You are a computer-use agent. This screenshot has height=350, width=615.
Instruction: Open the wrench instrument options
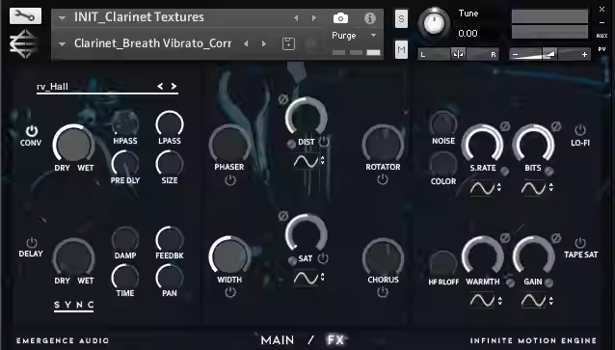point(25,16)
